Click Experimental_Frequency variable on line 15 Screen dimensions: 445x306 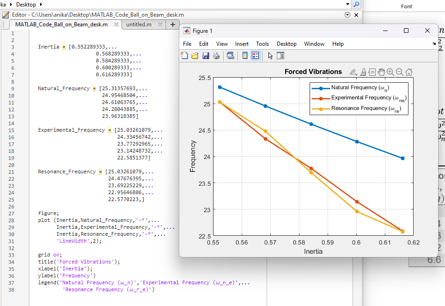(72, 130)
